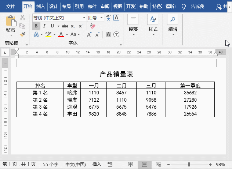Image resolution: width=232 pixels, height=169 pixels.
Task: Click the 第一季度 table header cell
Action: 190,86
